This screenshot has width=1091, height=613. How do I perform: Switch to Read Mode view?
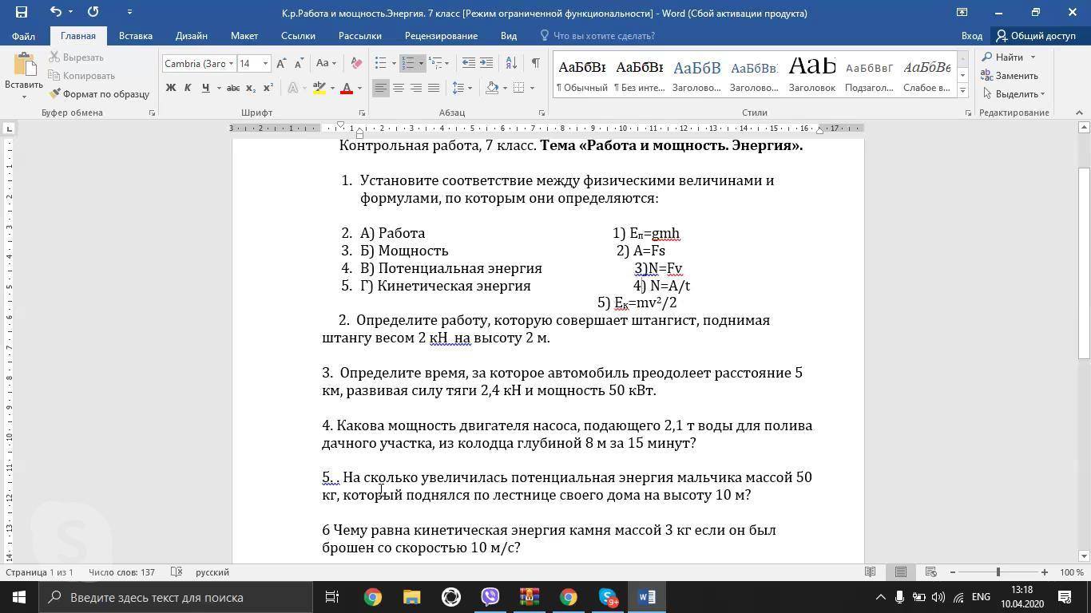coord(871,571)
